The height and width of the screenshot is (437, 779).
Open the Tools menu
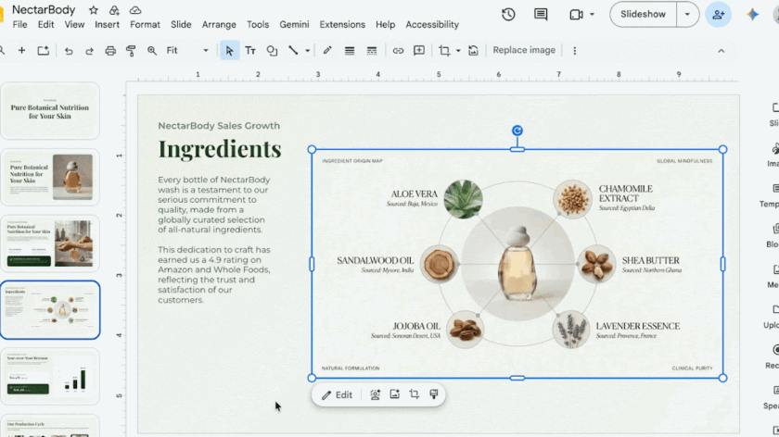[258, 24]
